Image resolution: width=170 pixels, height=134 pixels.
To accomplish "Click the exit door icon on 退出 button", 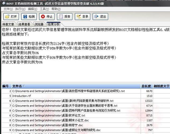I will [x=96, y=17].
